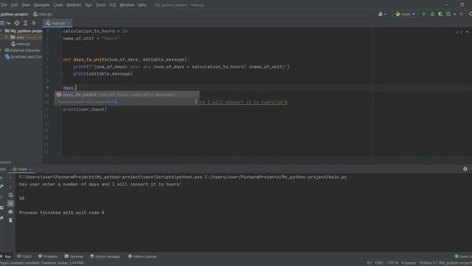Screen dimensions: 472x266
Task: Open run settings wrench in Run panel
Action: 1,186
